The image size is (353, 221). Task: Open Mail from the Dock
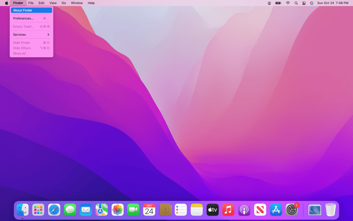[x=86, y=210]
